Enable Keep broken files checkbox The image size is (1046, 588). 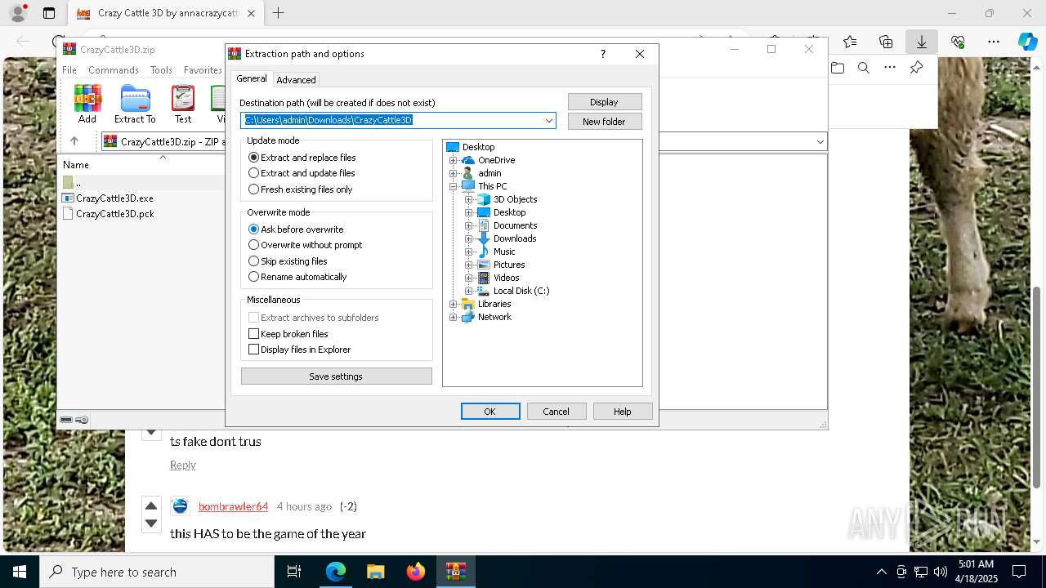(288, 334)
